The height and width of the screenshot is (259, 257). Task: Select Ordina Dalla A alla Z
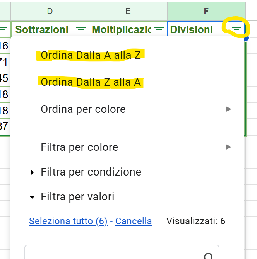[x=91, y=55]
